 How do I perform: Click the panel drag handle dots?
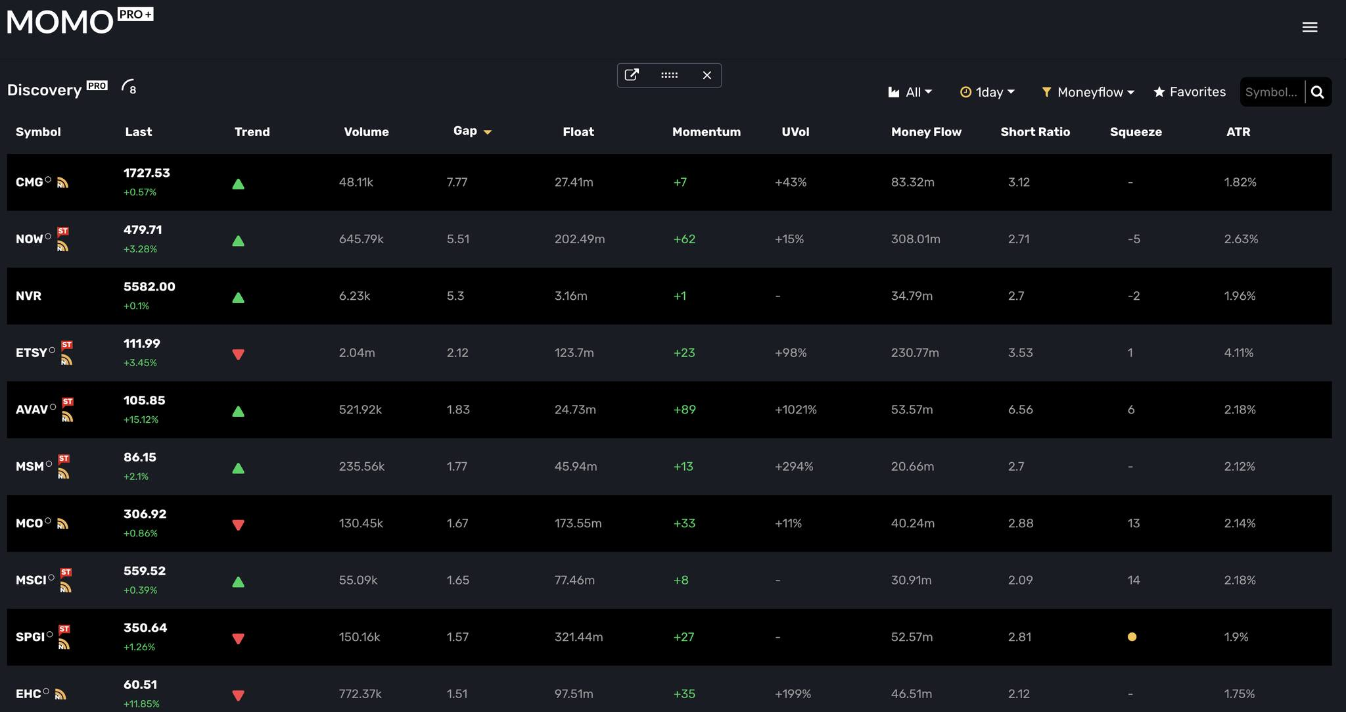click(x=669, y=75)
